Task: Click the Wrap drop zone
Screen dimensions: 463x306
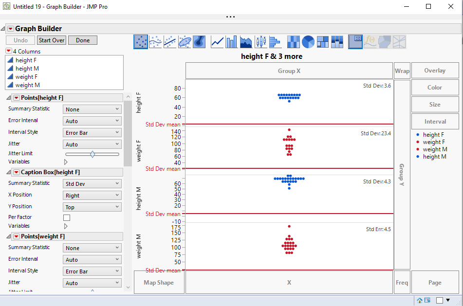Action: pyautogui.click(x=402, y=71)
